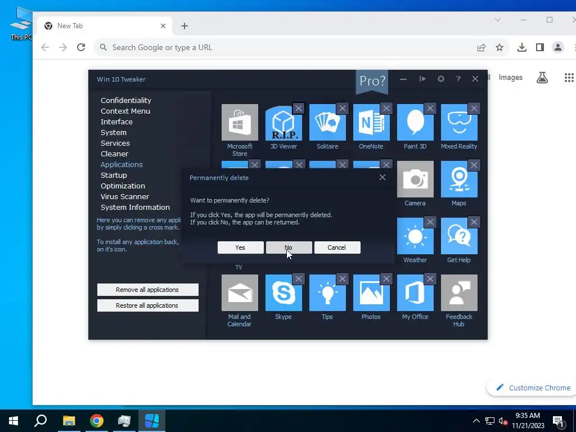Remove Tips with its cross mark
576x432 pixels.
tap(343, 279)
